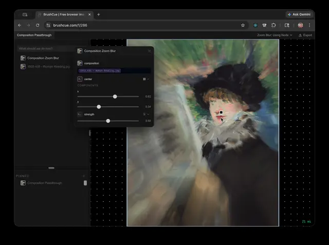Reload the BrushCue page

pyautogui.click(x=38, y=25)
